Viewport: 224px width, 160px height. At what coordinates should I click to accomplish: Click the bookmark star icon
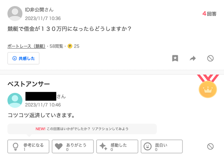pos(175,58)
